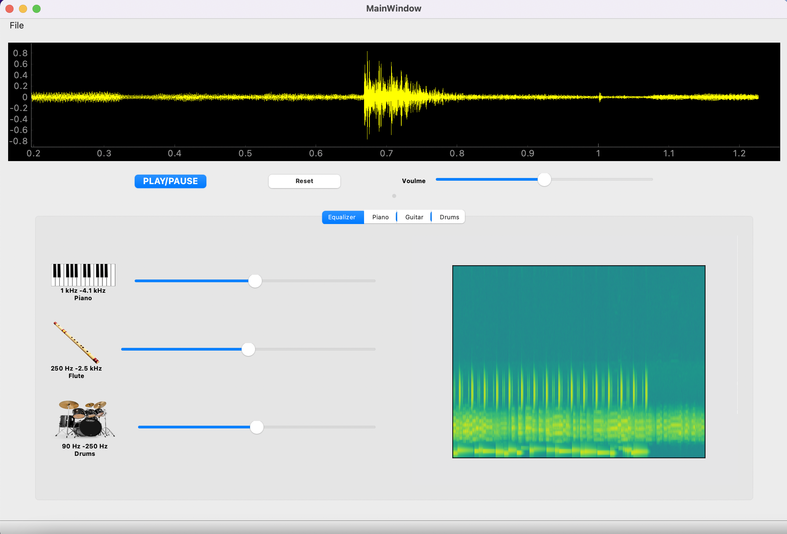The image size is (787, 534).
Task: Select the Drums tab
Action: [449, 217]
